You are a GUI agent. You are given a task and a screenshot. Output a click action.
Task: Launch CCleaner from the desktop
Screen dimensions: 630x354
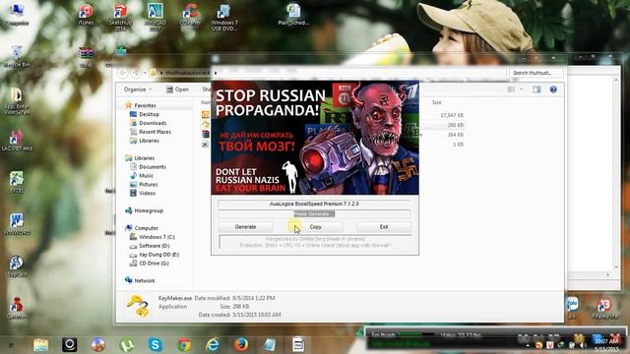pyautogui.click(x=190, y=15)
